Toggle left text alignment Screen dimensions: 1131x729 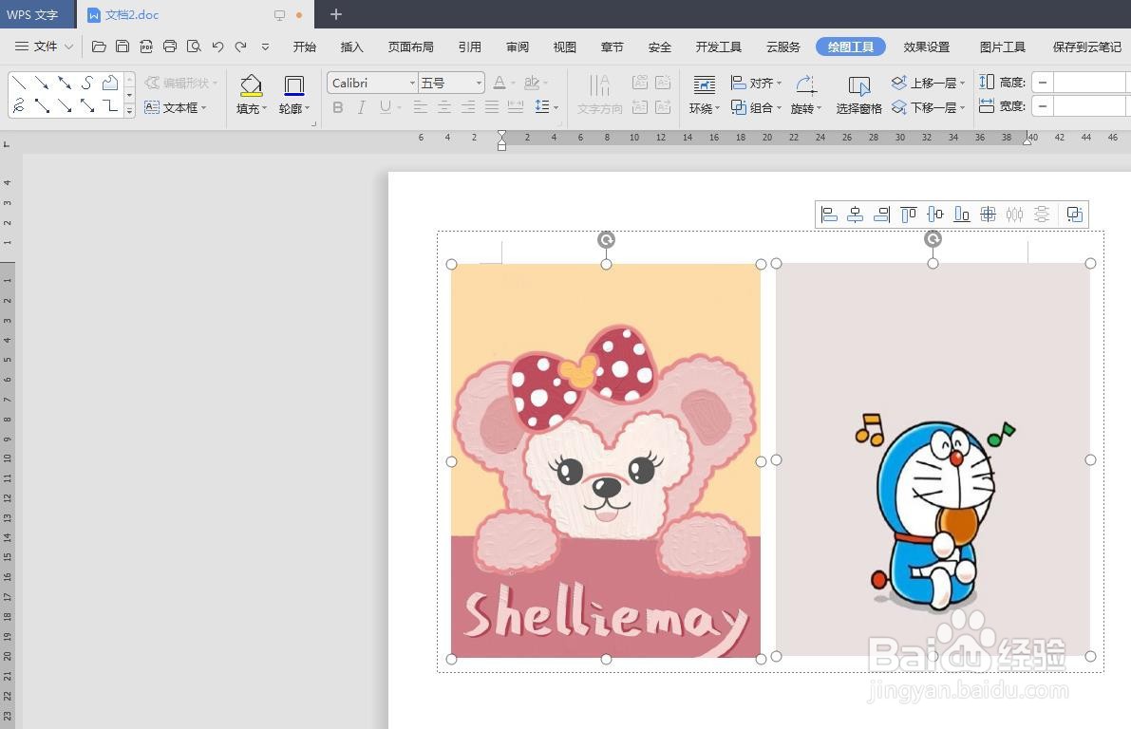click(x=421, y=107)
